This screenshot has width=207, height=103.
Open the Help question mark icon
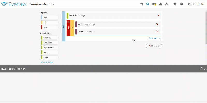click(182, 4)
